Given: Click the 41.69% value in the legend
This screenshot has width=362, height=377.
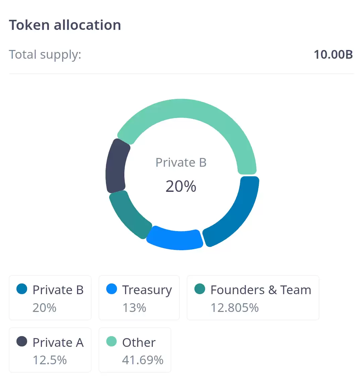Looking at the screenshot, I should [143, 360].
